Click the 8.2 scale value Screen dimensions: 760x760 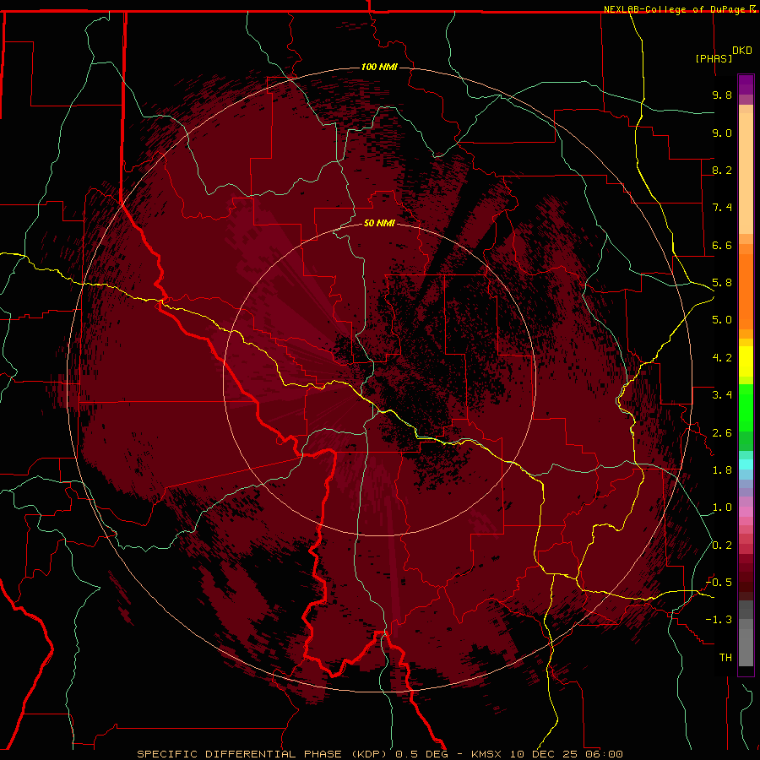(x=722, y=170)
